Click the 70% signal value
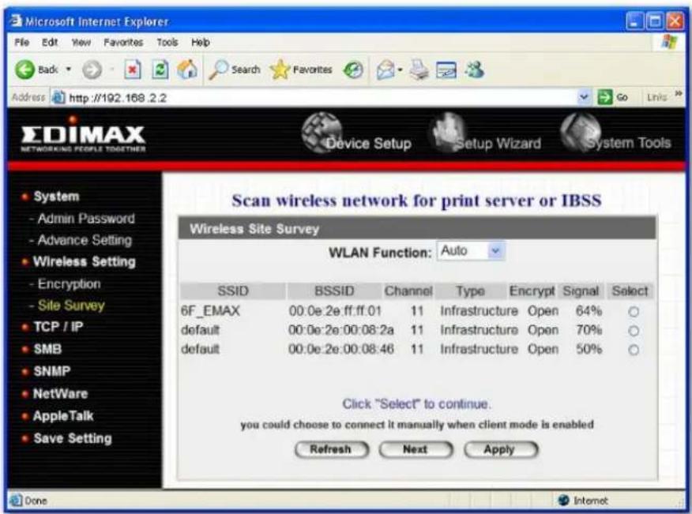The width and height of the screenshot is (692, 514). click(589, 330)
